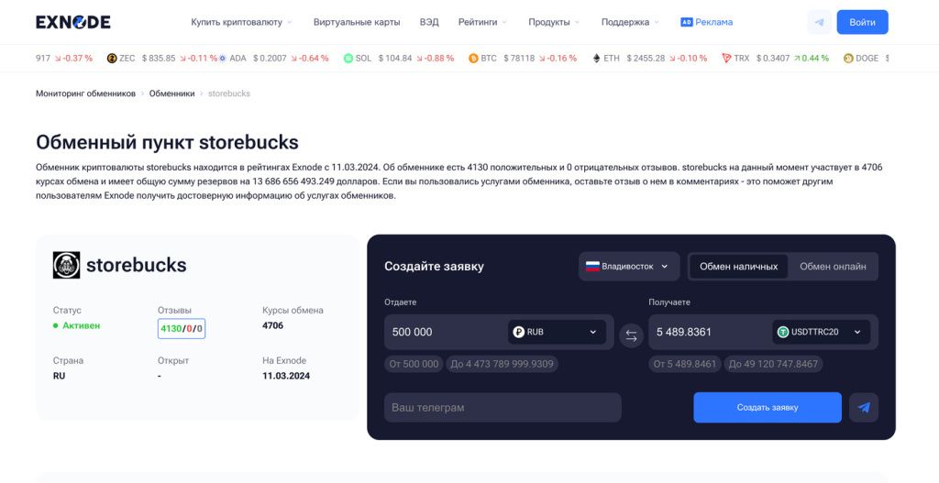Click the ADA coin ticker icon
Screen dimensions: 939x483
[x=222, y=58]
